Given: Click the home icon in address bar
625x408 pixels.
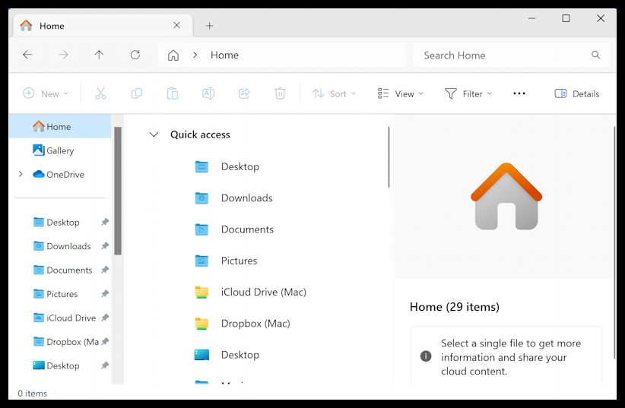Looking at the screenshot, I should tap(173, 55).
